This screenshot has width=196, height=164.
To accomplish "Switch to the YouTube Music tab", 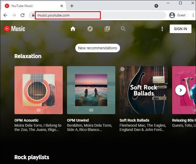I will point(34,6).
